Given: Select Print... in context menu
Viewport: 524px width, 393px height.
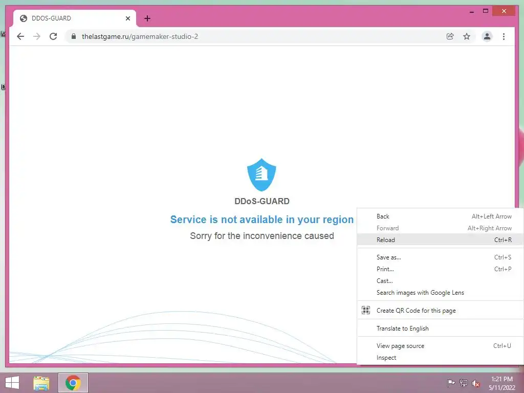Looking at the screenshot, I should [440, 269].
